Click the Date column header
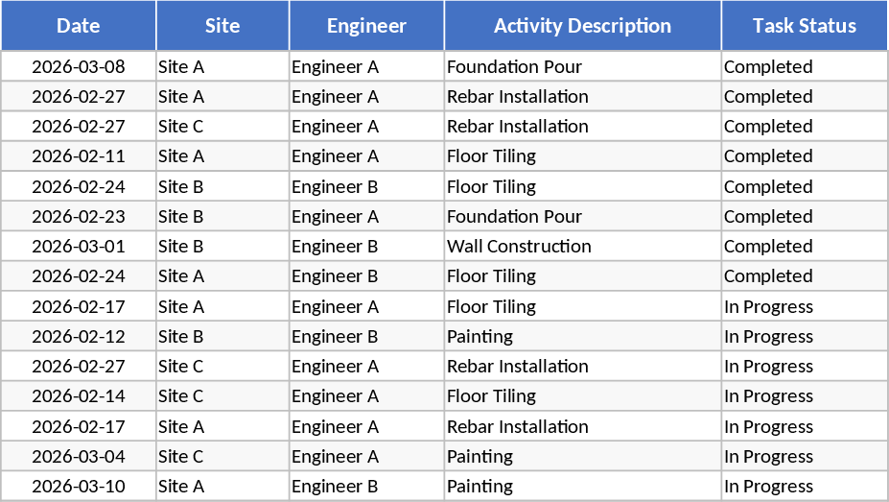Screen dimensions: 889x502 click(x=79, y=26)
